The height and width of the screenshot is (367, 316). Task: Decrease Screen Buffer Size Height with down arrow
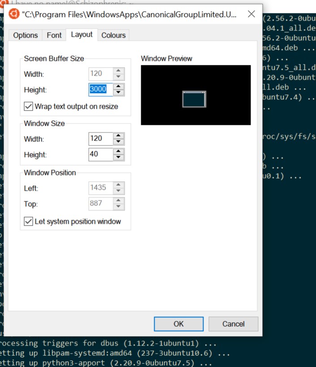(119, 93)
